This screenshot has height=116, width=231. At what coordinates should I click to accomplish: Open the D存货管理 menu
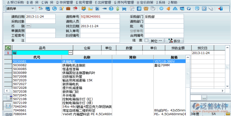(65, 2)
